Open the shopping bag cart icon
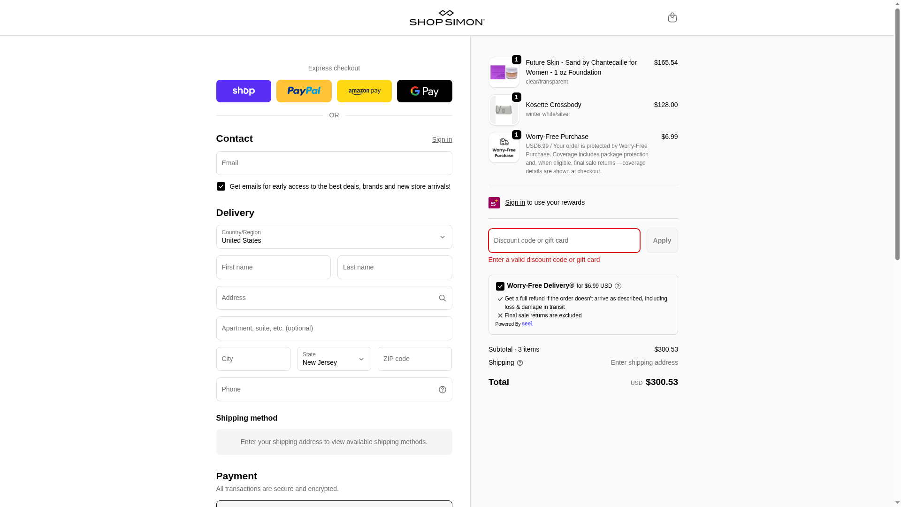901x507 pixels. 672,17
